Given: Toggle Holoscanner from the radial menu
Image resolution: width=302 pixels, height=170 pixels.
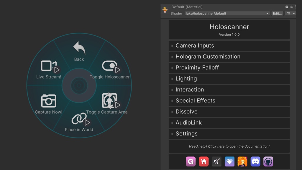Looking at the screenshot, I should [109, 66].
